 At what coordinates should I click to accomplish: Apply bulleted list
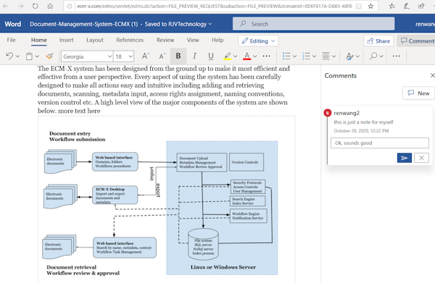click(286, 56)
